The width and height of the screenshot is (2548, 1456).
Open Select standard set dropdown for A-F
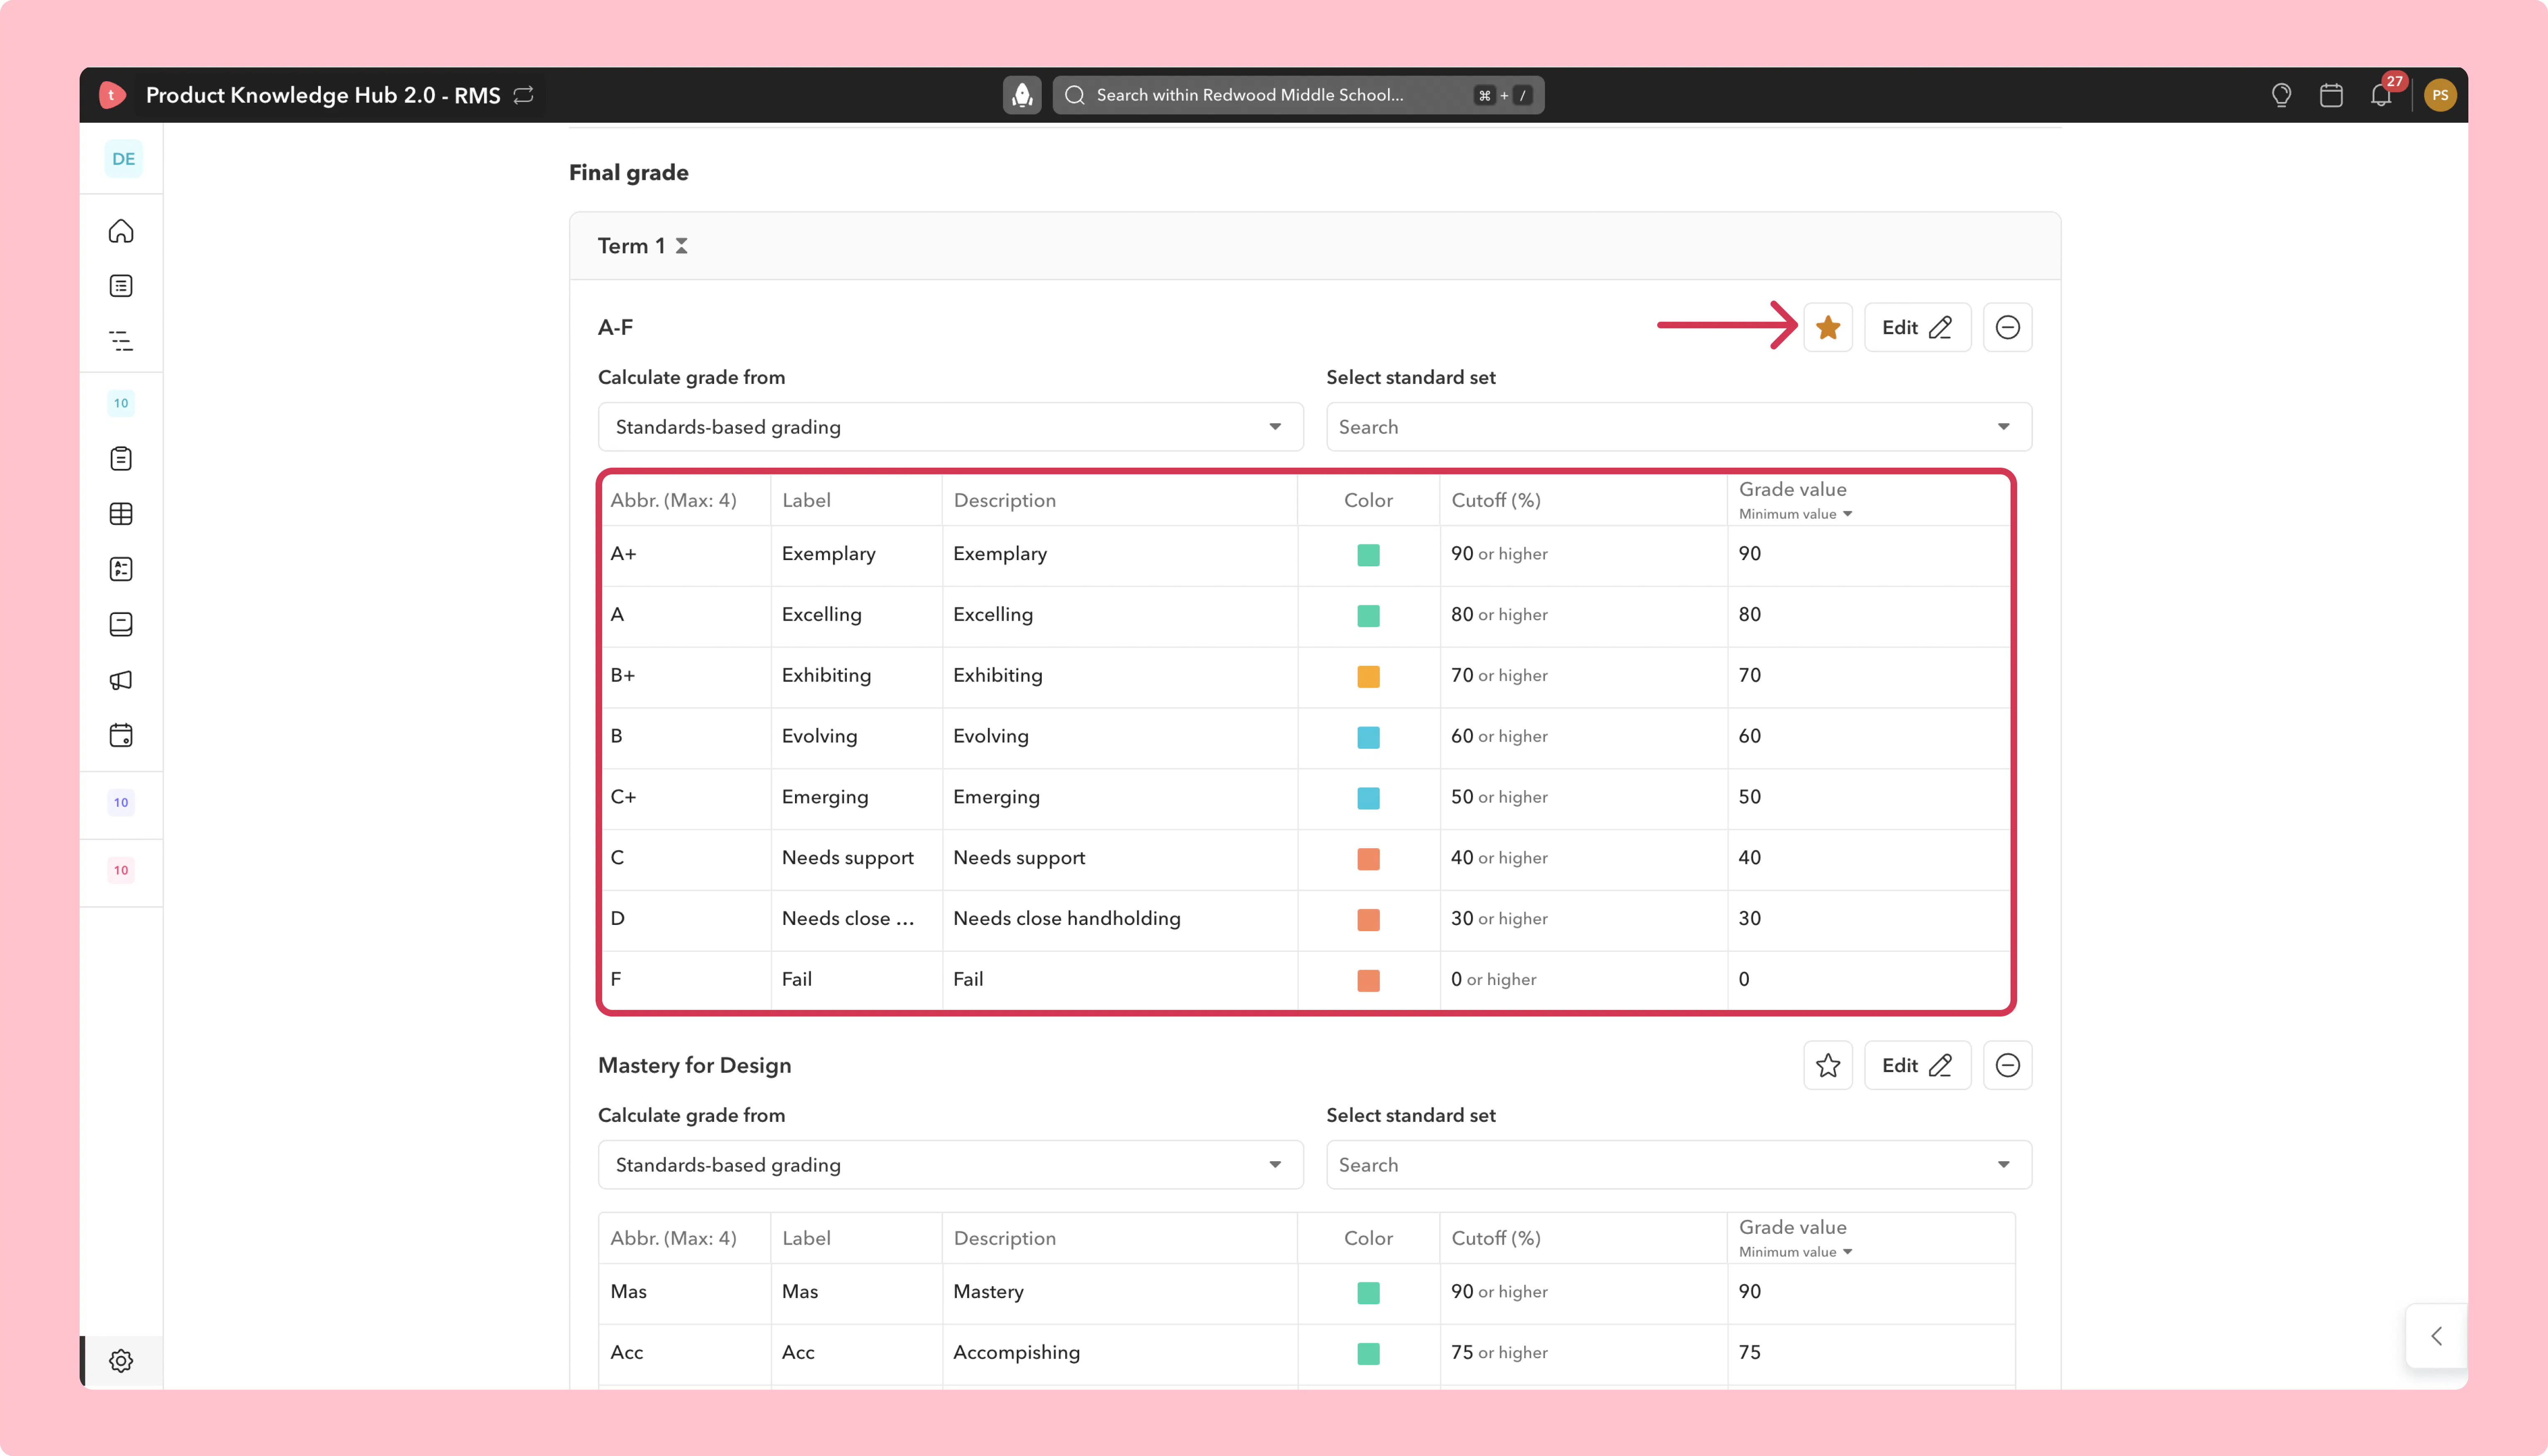click(1679, 427)
